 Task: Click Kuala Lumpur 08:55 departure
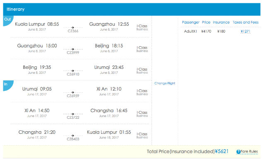37,24
